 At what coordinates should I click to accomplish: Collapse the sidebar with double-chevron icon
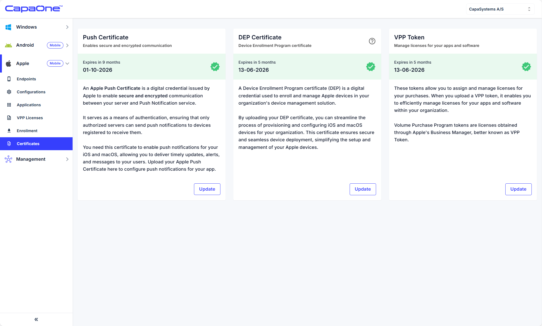click(36, 320)
